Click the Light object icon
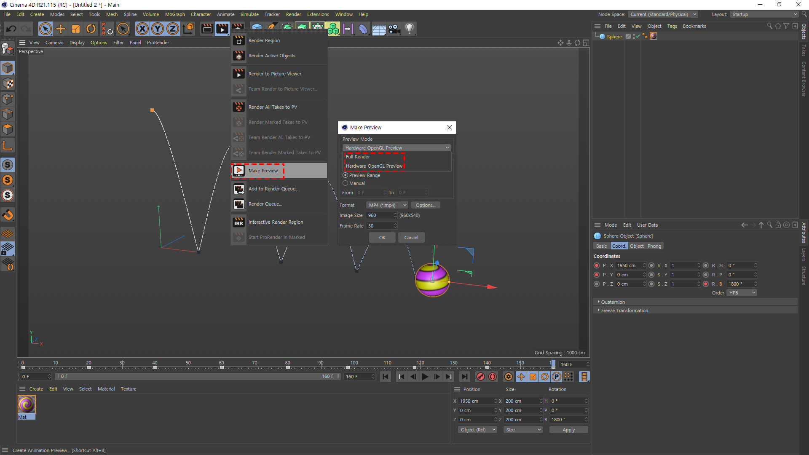The image size is (809, 455). (x=409, y=29)
